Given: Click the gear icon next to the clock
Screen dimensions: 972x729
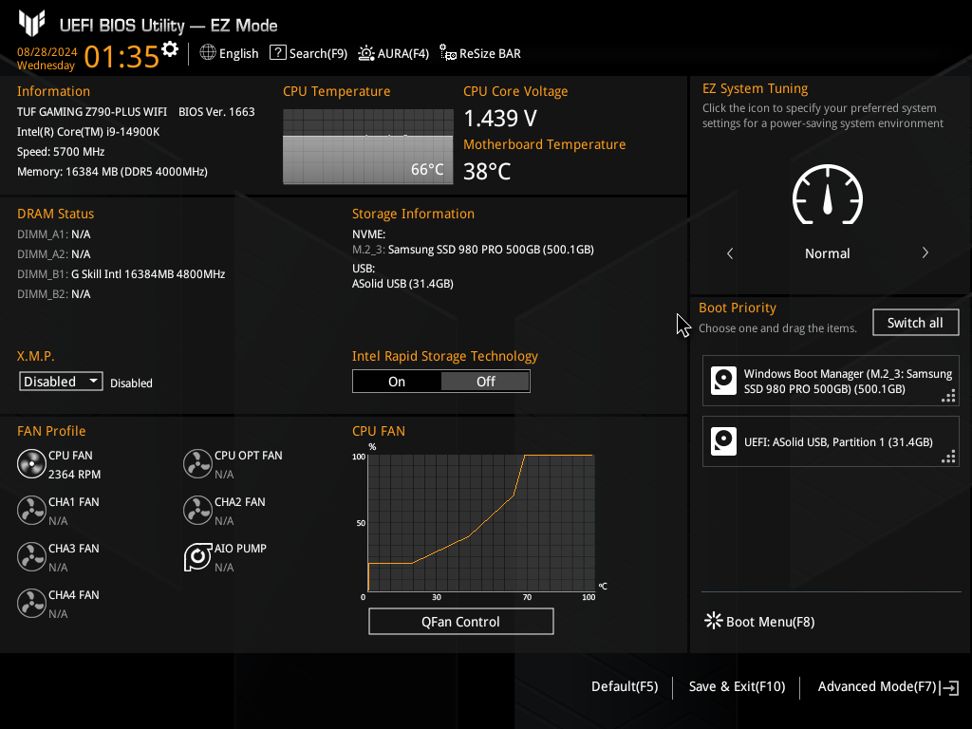Looking at the screenshot, I should (170, 49).
